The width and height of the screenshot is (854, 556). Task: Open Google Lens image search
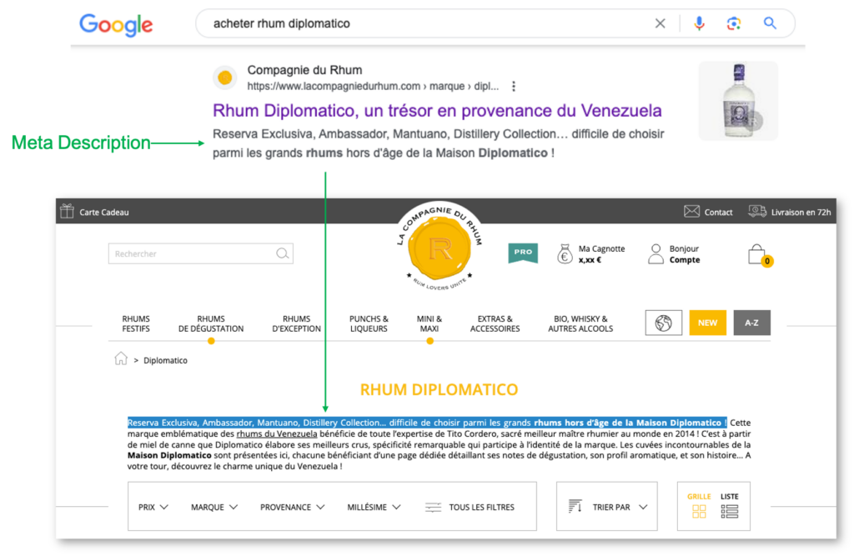tap(734, 23)
